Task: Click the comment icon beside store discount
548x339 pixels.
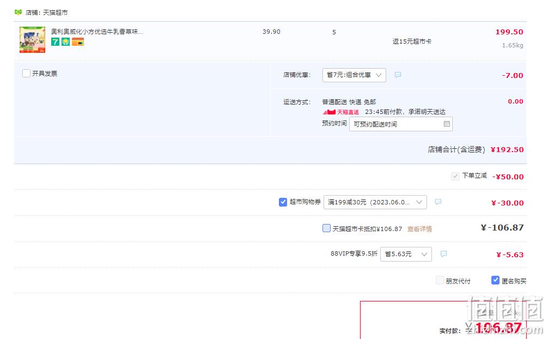Action: pos(398,75)
